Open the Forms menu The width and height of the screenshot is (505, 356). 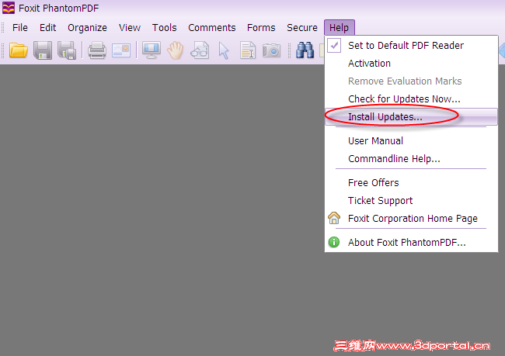pyautogui.click(x=261, y=28)
